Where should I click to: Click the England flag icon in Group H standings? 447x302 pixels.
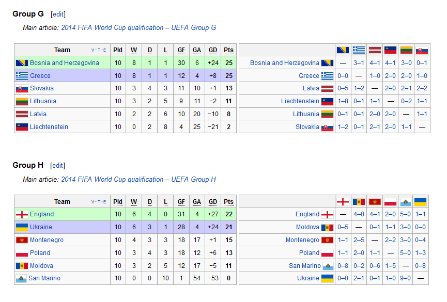tap(22, 215)
